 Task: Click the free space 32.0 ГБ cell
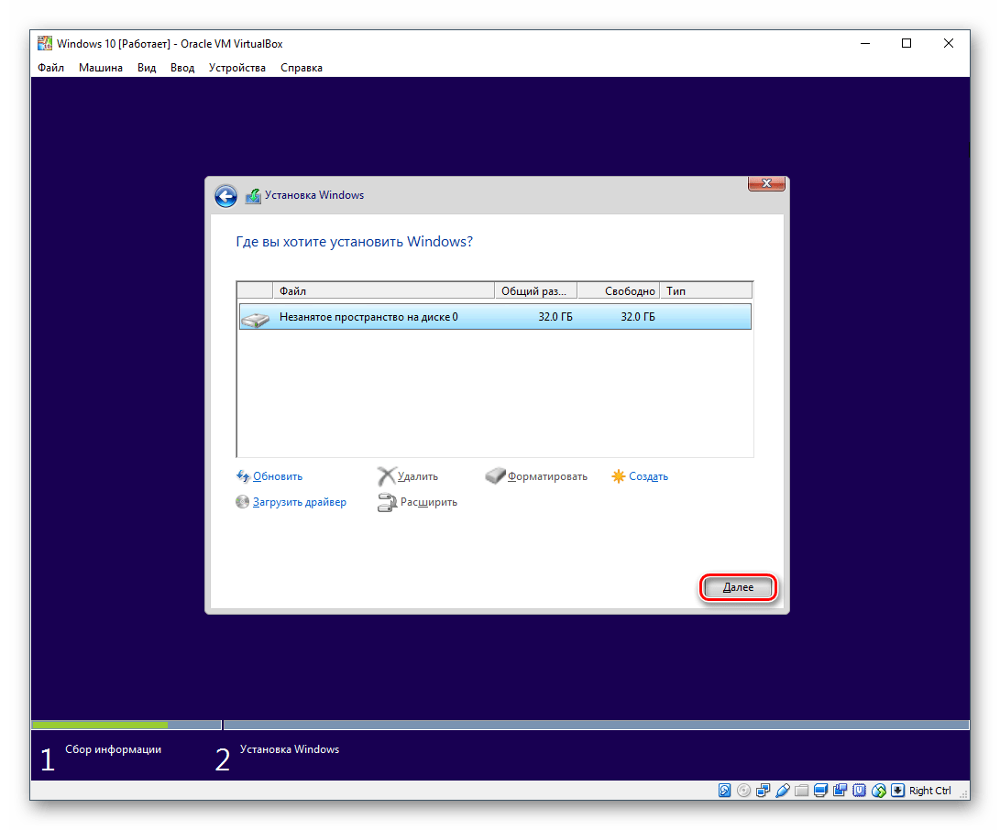pyautogui.click(x=638, y=317)
